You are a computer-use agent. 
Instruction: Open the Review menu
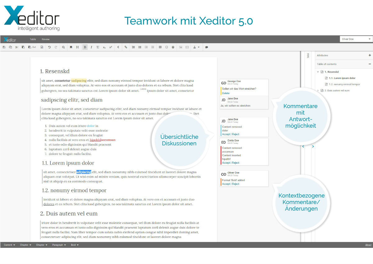[45, 39]
